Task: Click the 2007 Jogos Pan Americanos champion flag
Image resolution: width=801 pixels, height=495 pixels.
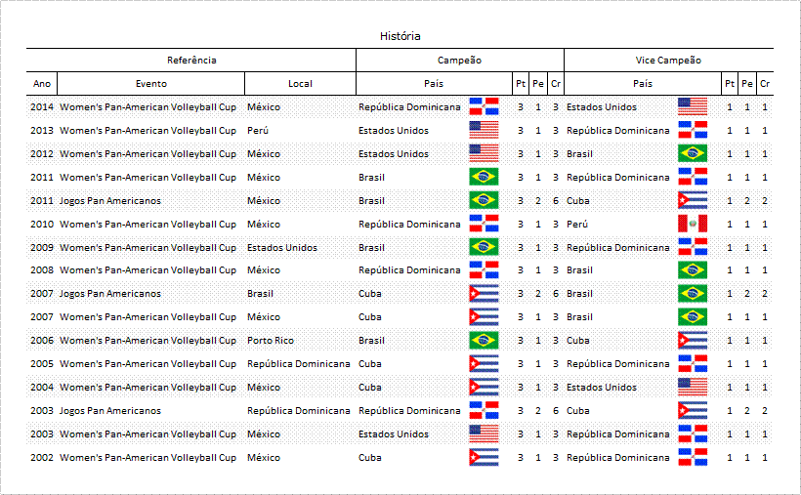Action: 484,293
